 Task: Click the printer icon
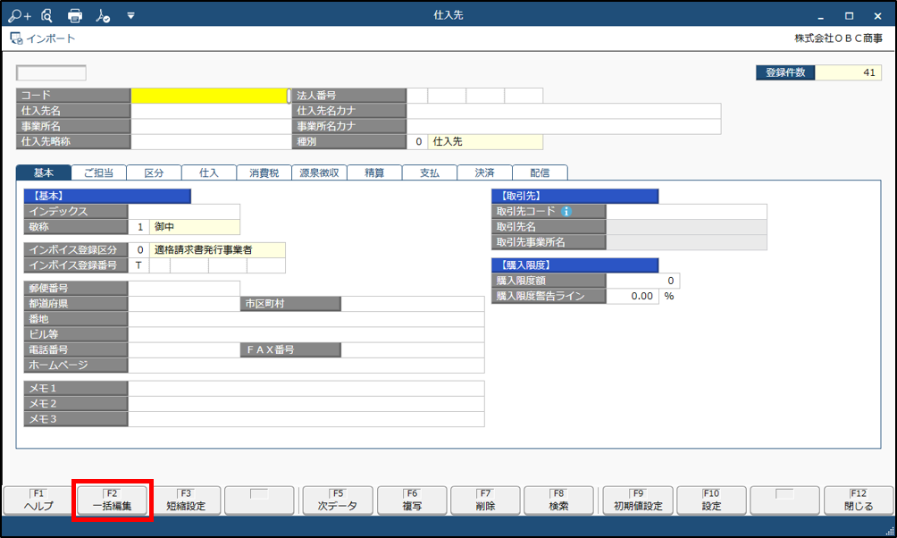[x=75, y=15]
